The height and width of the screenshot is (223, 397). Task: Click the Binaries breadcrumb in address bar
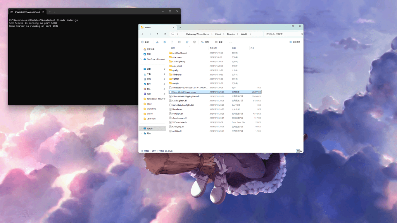click(231, 34)
